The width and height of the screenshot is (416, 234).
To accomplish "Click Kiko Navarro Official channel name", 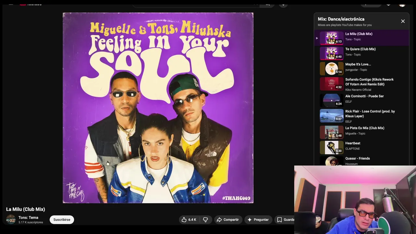I will [358, 90].
